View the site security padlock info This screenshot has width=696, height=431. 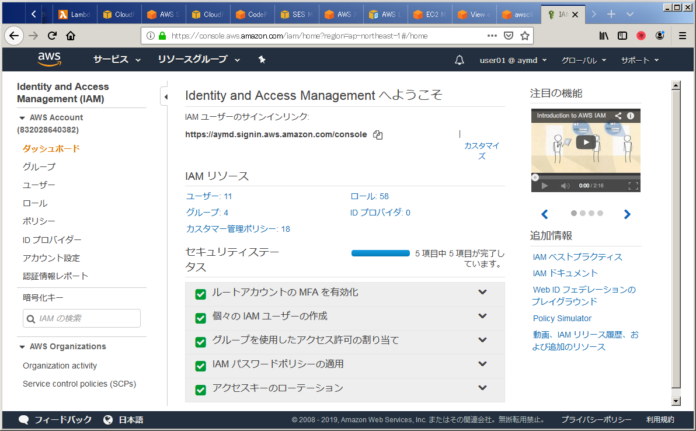[x=162, y=36]
